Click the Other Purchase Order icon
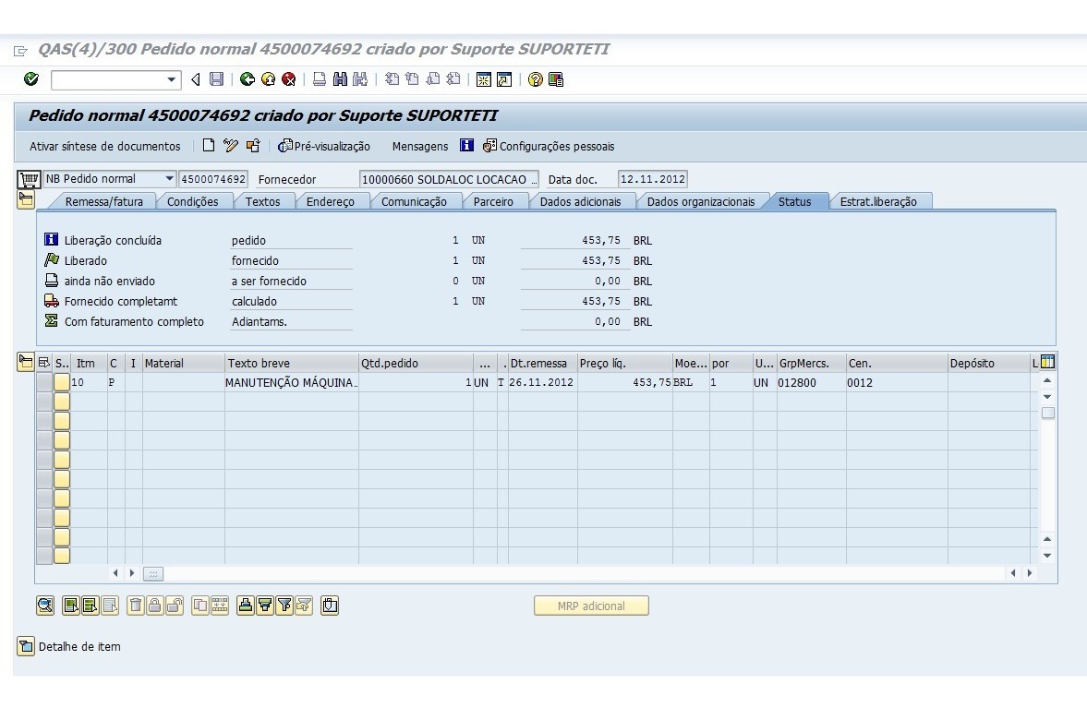 [x=253, y=146]
